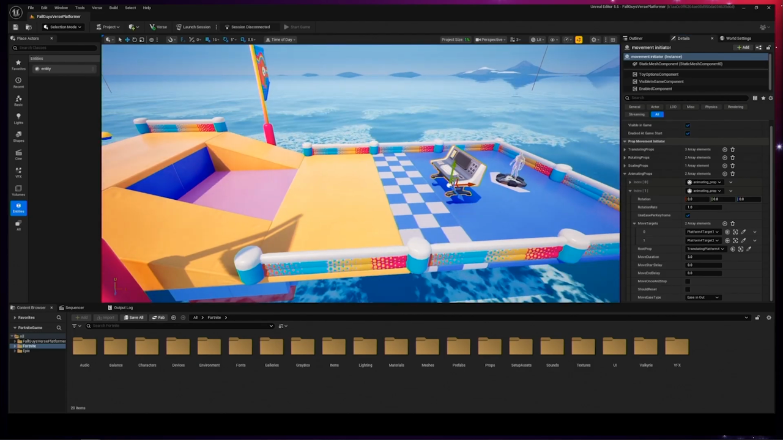Viewport: 783px width, 440px height.
Task: Open the Favorites category in Place Actors
Action: (x=18, y=65)
